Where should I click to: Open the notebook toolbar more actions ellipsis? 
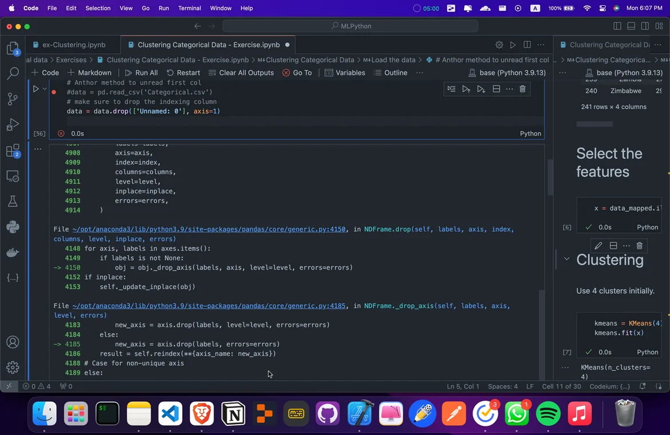pyautogui.click(x=420, y=73)
